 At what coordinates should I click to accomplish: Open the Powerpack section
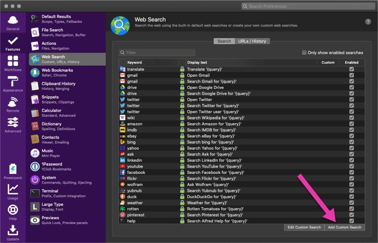tap(13, 171)
